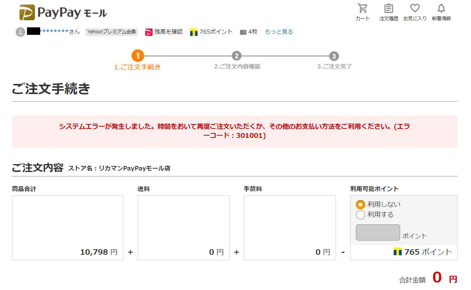Screen dimensions: 471x290
Task: Click Yahoo!プレミアム会員 badge
Action: (111, 32)
